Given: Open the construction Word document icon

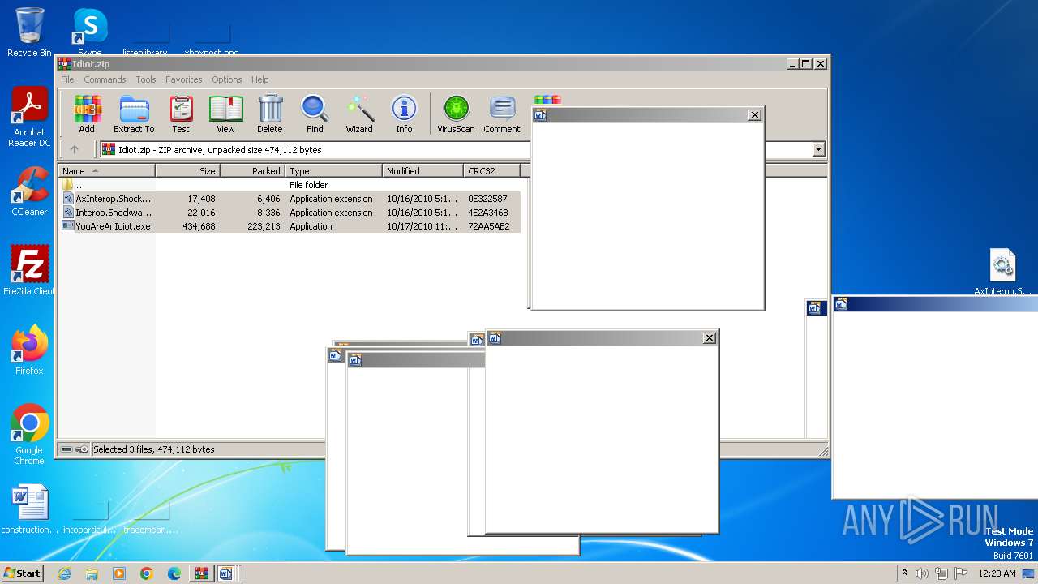Looking at the screenshot, I should pos(29,510).
